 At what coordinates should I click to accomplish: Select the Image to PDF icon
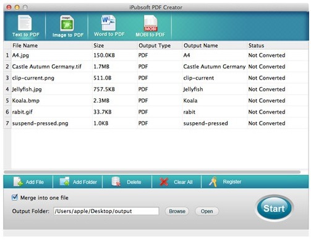point(67,23)
